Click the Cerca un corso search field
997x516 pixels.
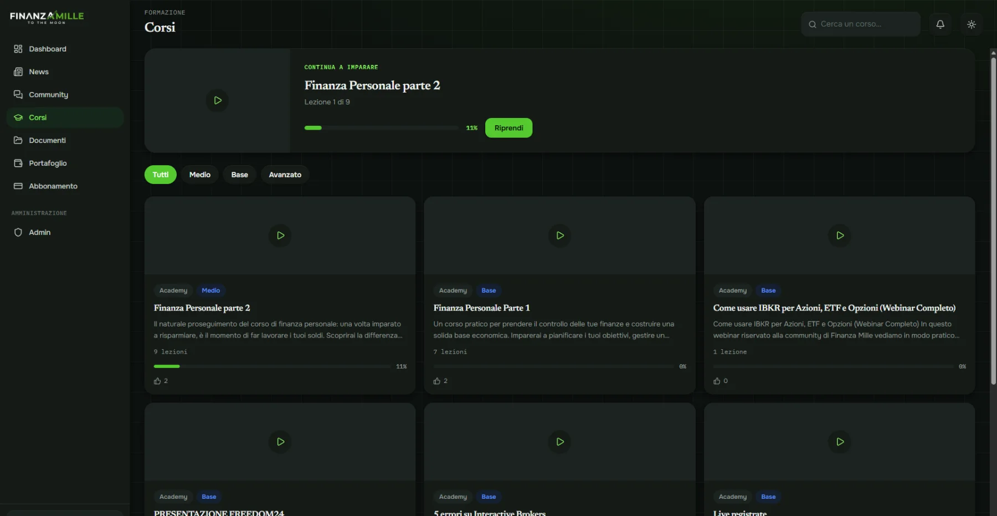tap(861, 24)
